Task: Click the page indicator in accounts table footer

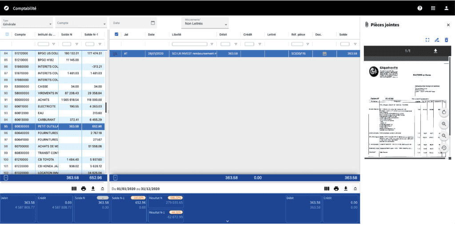Action: click(6, 178)
